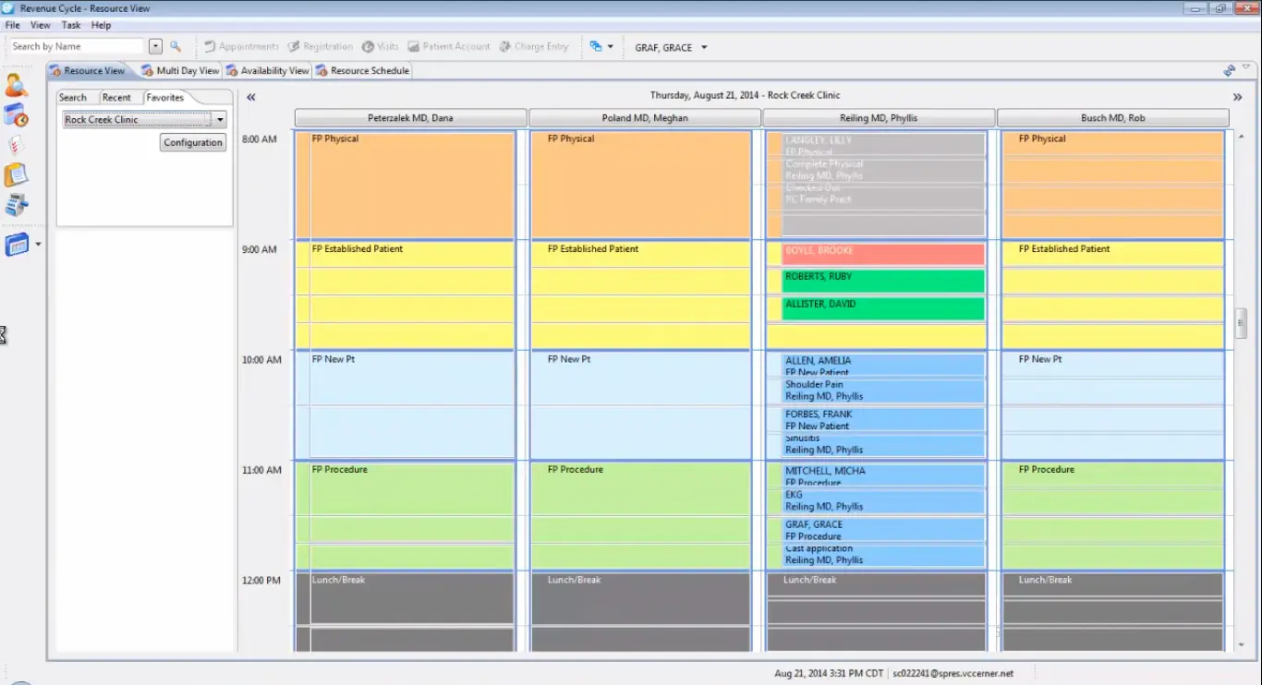Viewport: 1262px width, 685px height.
Task: Click the Configuration button
Action: pos(191,142)
